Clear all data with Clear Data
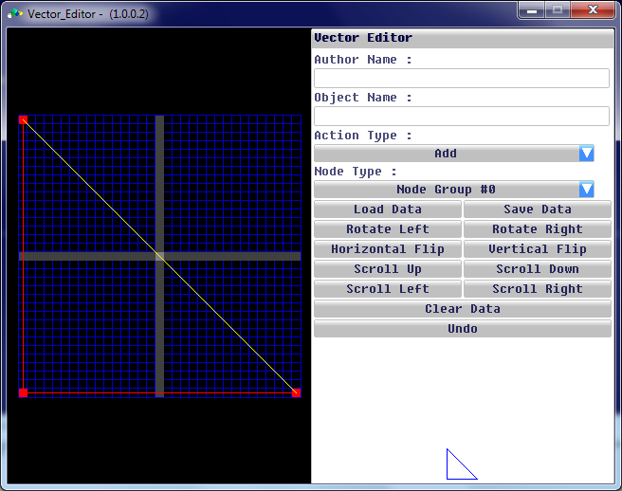The width and height of the screenshot is (622, 491). tap(462, 309)
